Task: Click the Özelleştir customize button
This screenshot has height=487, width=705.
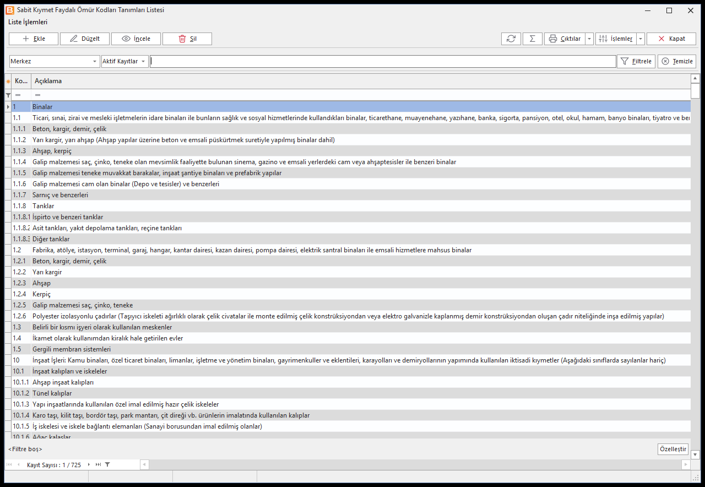Action: [x=673, y=449]
